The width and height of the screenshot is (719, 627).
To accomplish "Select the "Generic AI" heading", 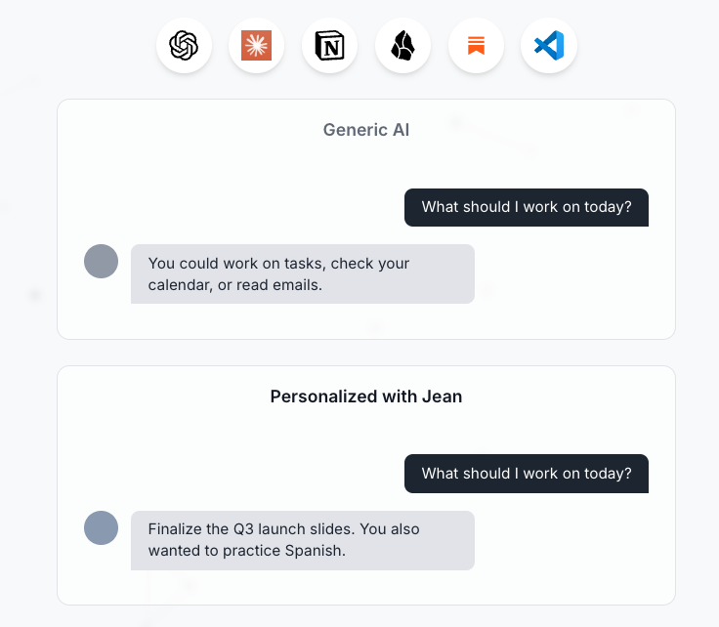I will [366, 130].
